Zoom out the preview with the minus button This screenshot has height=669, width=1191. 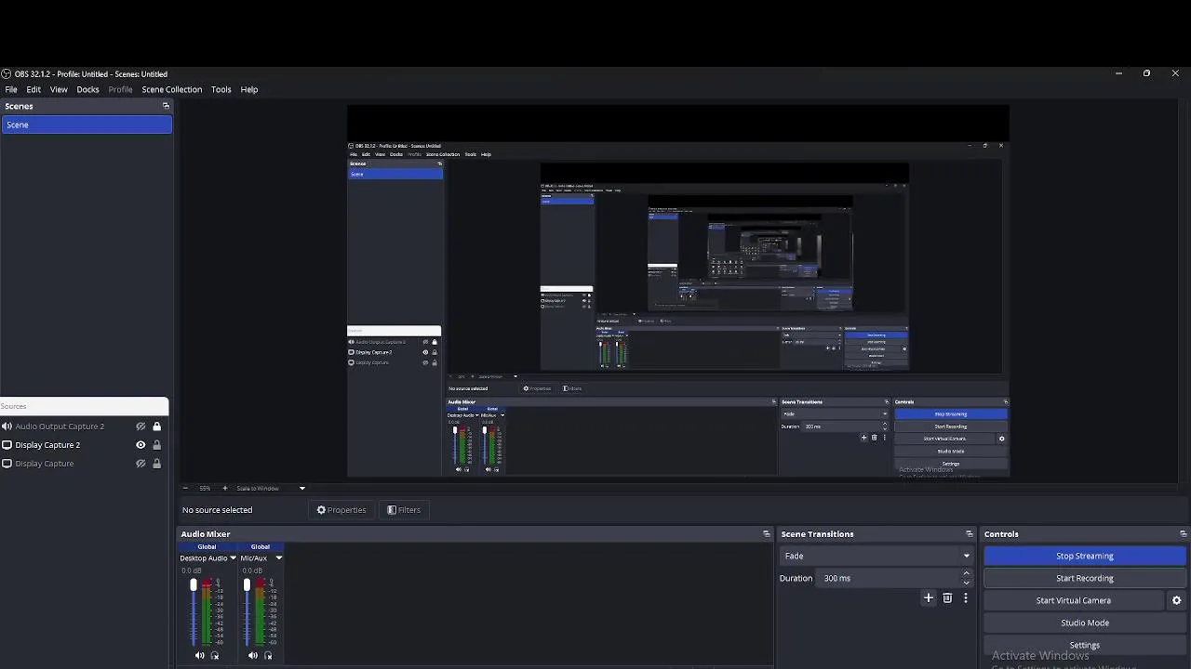point(184,488)
